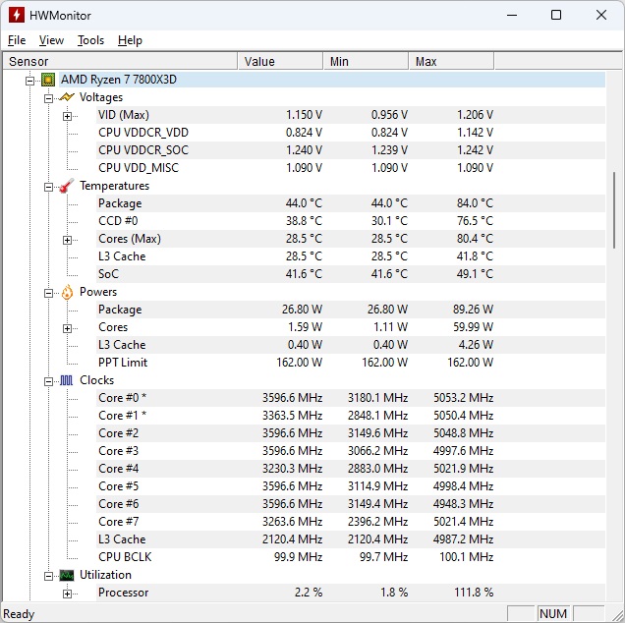Collapse the Powers section
Screen dimensions: 625x623
pos(48,294)
